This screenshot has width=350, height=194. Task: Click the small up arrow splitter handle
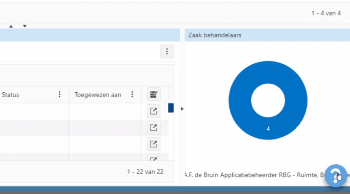pyautogui.click(x=11, y=26)
